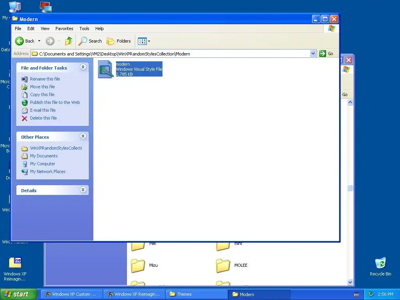Click Delete this file

[43, 118]
